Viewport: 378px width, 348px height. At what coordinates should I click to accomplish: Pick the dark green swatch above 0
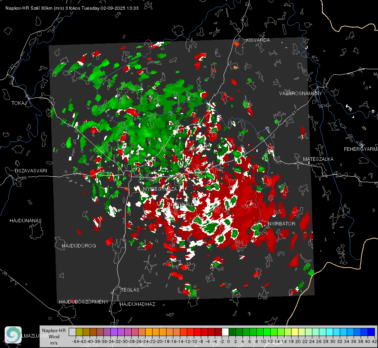click(232, 332)
